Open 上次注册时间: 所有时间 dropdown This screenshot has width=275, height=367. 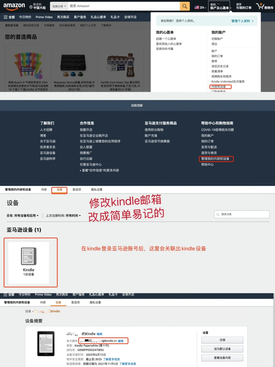63,216
